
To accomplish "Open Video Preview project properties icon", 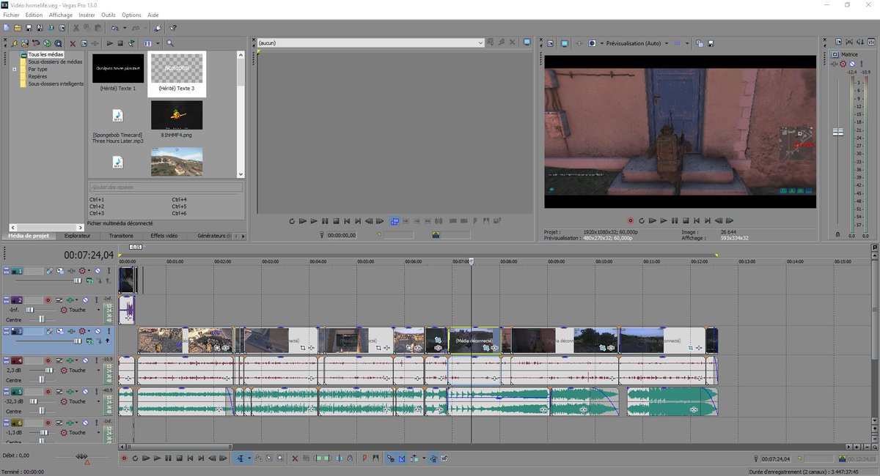I will [x=550, y=43].
